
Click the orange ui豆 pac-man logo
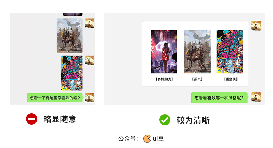pos(147,138)
